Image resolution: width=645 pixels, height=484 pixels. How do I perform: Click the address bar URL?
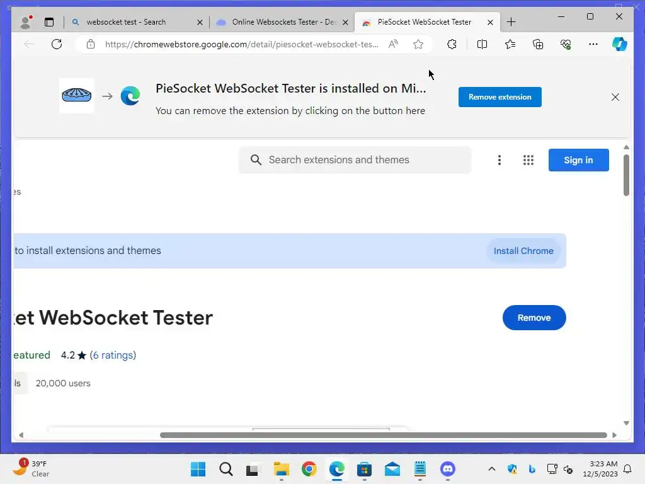(x=241, y=44)
